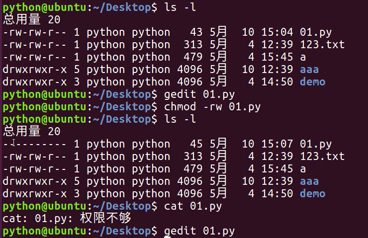Click the first '总用量 20' line at top
The height and width of the screenshot is (238, 368).
[x=32, y=19]
